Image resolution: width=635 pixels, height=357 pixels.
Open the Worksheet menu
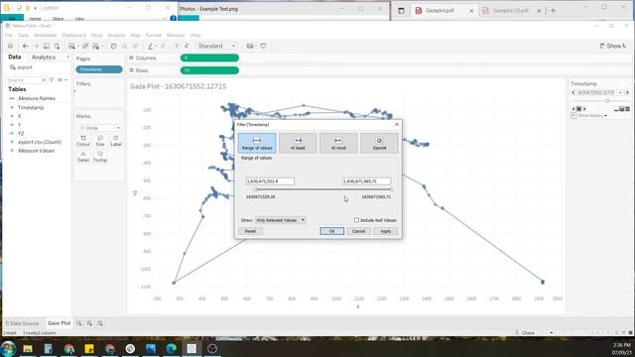[x=45, y=36]
